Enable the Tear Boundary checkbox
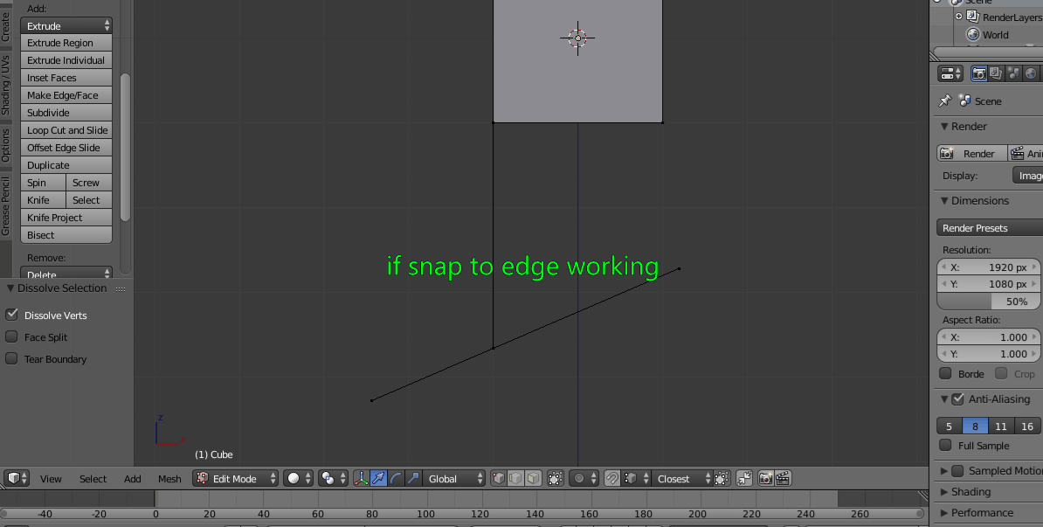 click(11, 358)
